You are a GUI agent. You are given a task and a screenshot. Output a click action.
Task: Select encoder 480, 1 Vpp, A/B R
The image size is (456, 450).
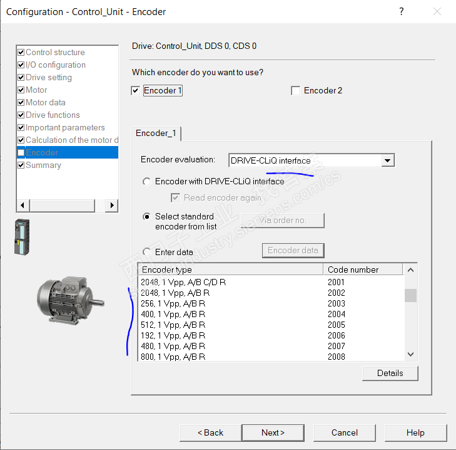point(271,346)
